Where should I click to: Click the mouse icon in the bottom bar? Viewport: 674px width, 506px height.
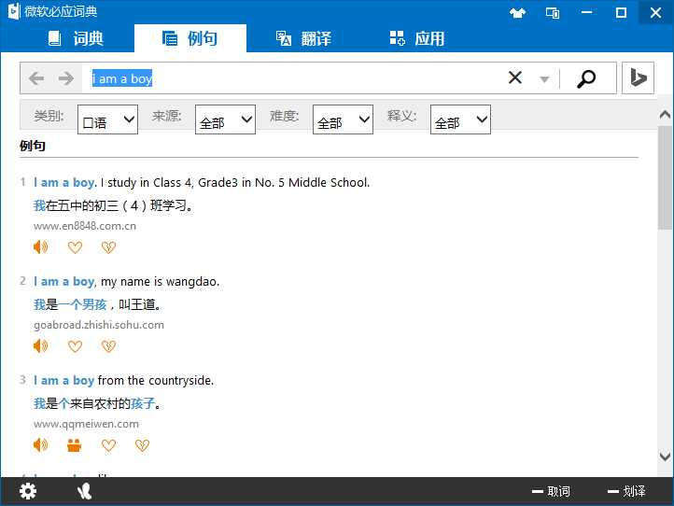(x=84, y=491)
